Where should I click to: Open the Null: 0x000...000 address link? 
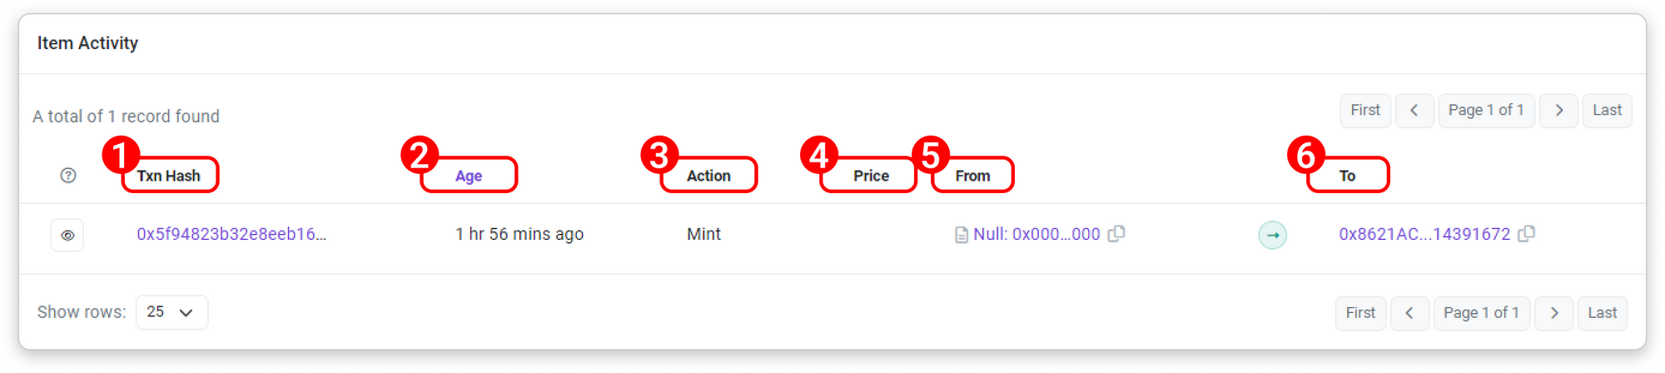pos(1036,234)
